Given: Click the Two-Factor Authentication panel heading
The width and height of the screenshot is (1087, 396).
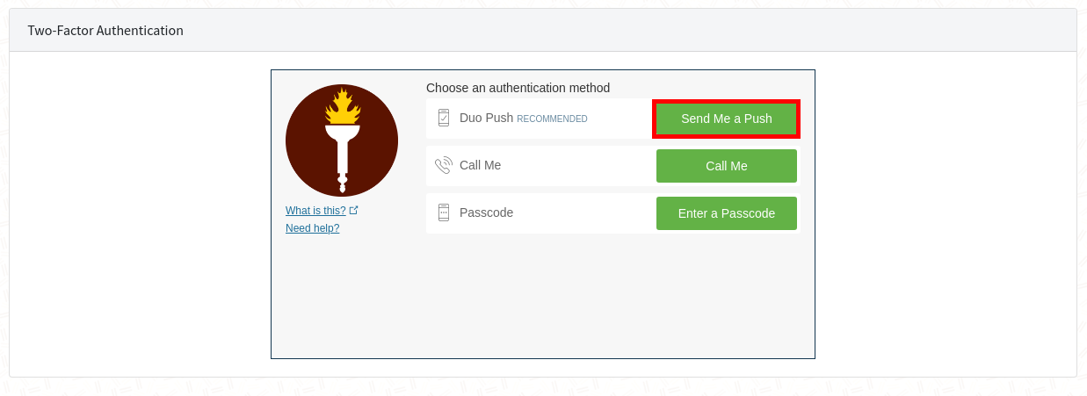Looking at the screenshot, I should (105, 31).
